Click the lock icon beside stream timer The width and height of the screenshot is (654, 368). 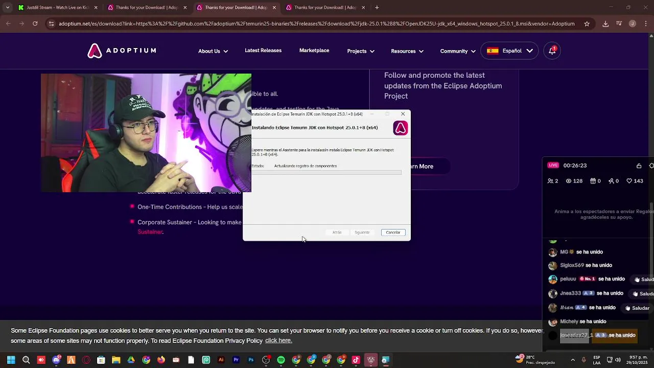click(x=639, y=166)
